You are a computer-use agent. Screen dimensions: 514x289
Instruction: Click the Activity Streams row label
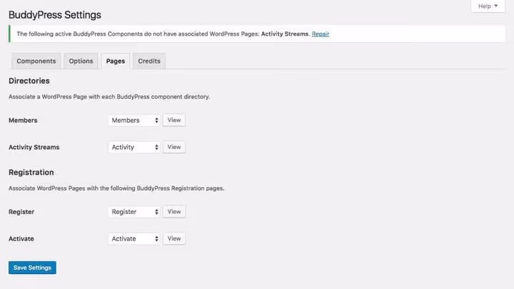pos(34,147)
